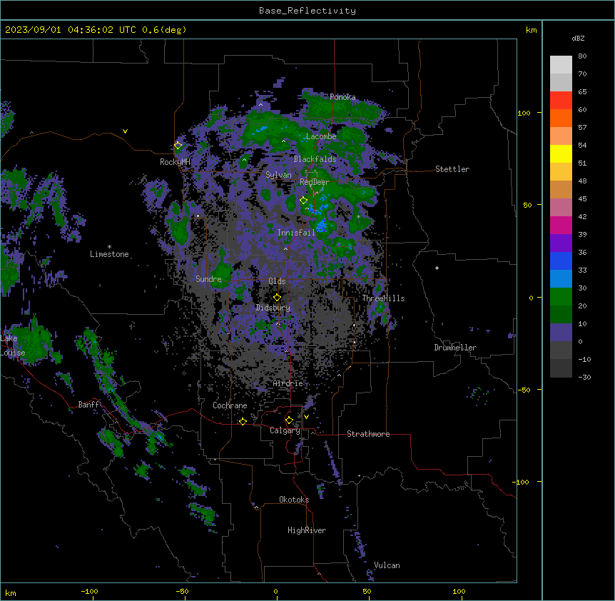Select the purple 36-39 dBZ legend swatch
This screenshot has height=601, width=615.
pyautogui.click(x=561, y=243)
